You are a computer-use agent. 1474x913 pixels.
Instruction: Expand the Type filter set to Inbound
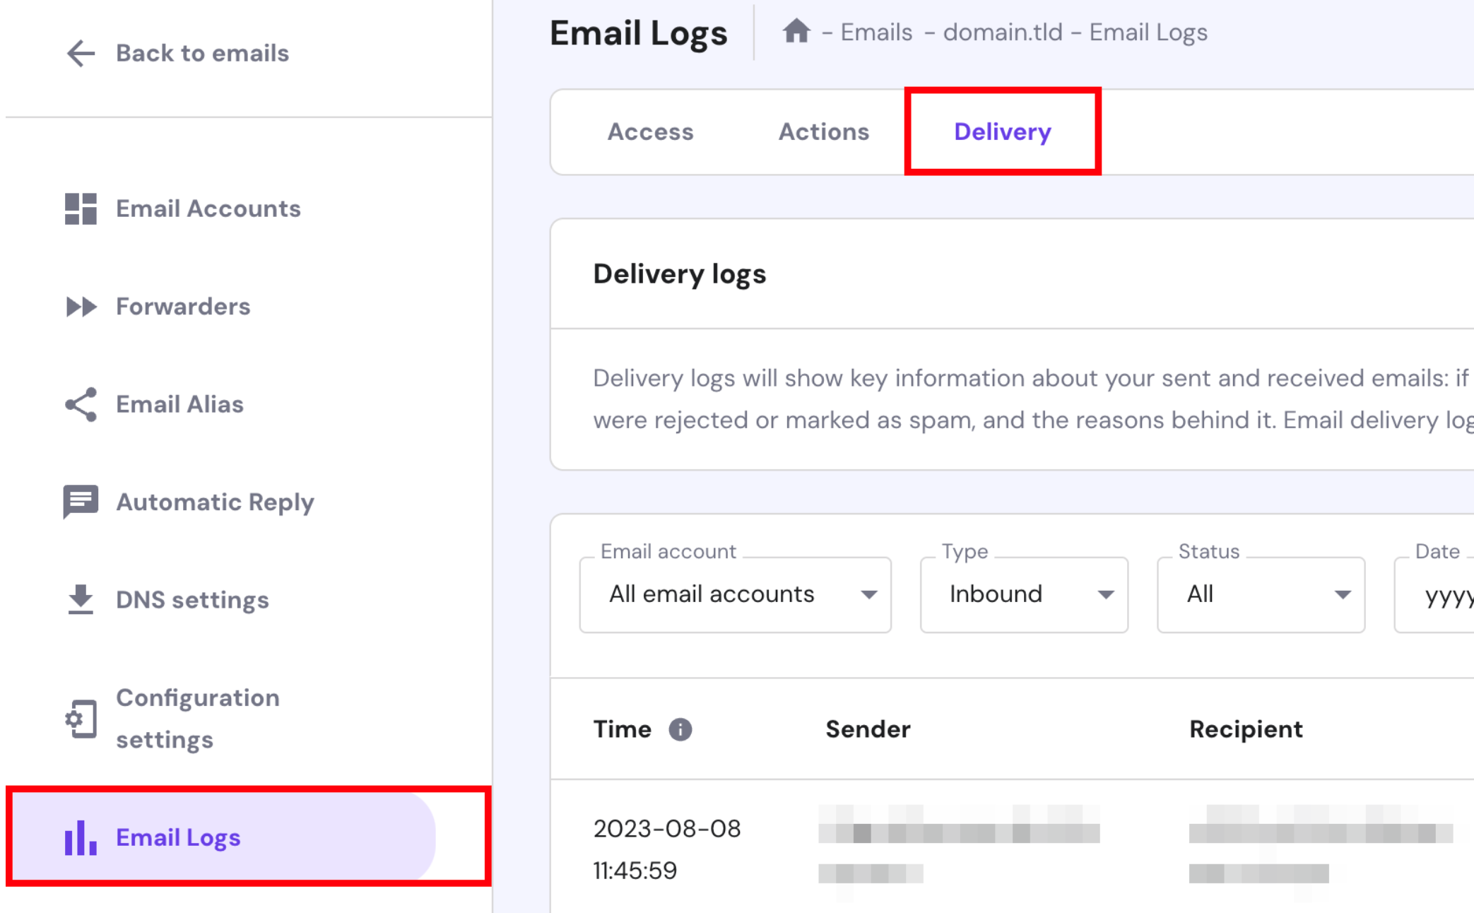click(1024, 594)
